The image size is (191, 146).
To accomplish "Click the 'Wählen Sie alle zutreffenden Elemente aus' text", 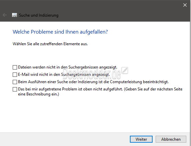I will pos(50,44).
